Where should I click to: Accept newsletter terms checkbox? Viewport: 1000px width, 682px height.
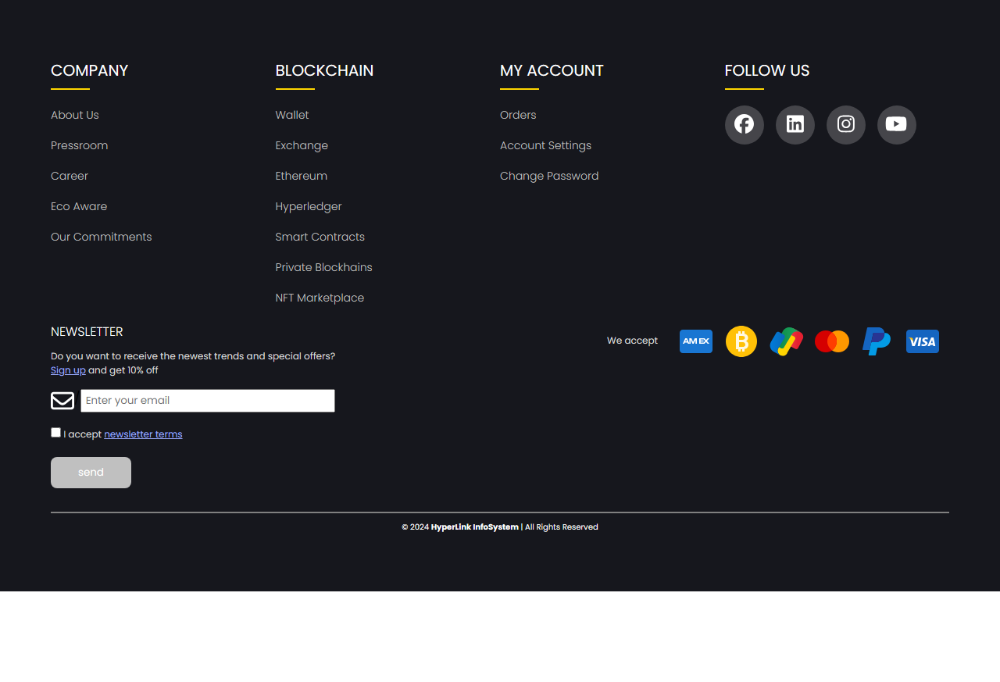[55, 433]
